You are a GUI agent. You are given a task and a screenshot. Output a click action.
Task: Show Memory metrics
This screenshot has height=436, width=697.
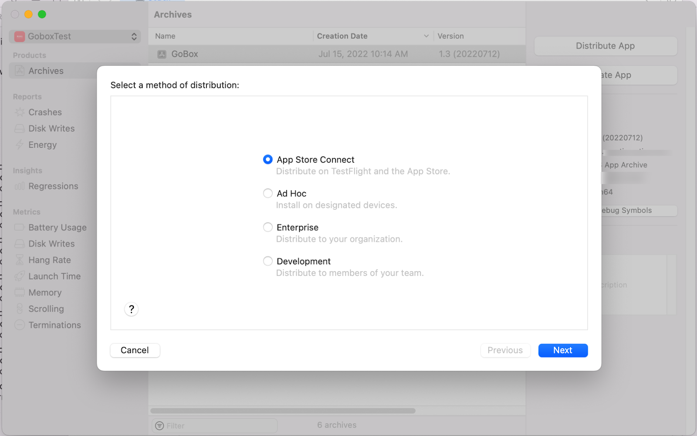point(45,293)
